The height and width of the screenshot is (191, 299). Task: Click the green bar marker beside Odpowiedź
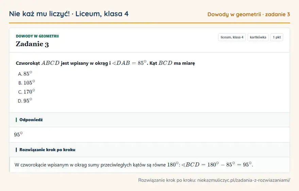[16, 120]
